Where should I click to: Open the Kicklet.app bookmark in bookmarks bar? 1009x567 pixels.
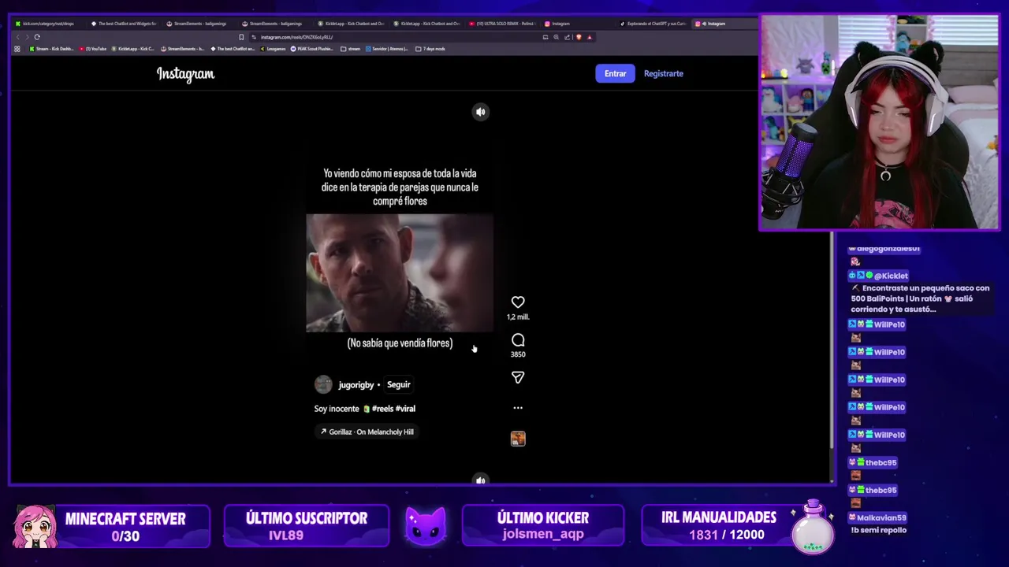tap(133, 49)
